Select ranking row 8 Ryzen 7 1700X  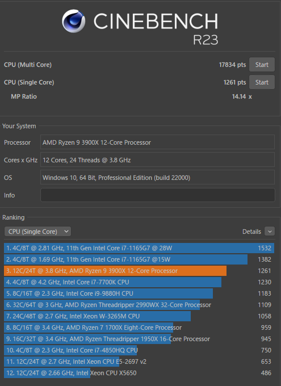click(139, 328)
